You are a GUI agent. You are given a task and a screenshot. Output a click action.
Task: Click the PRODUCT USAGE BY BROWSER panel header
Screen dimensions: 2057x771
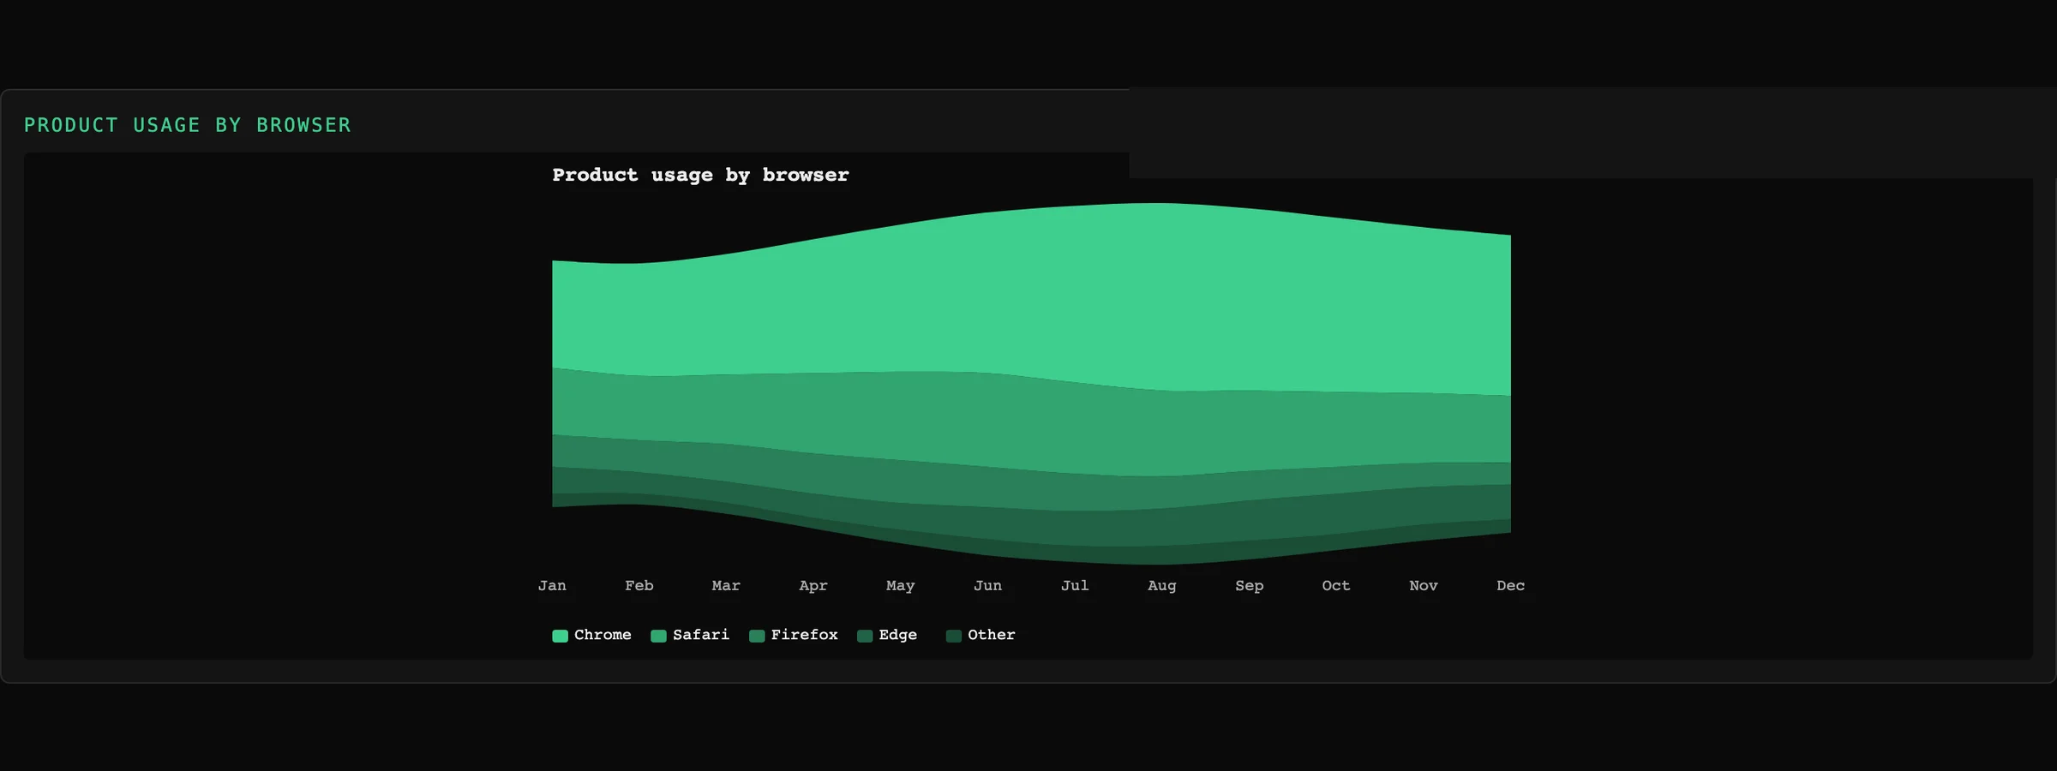tap(188, 125)
